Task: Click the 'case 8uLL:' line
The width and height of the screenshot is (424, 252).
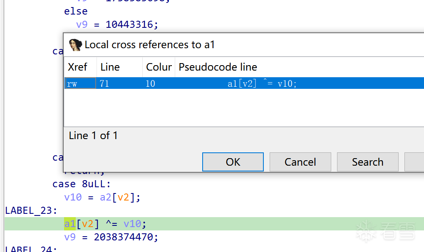Action: pyautogui.click(x=82, y=184)
